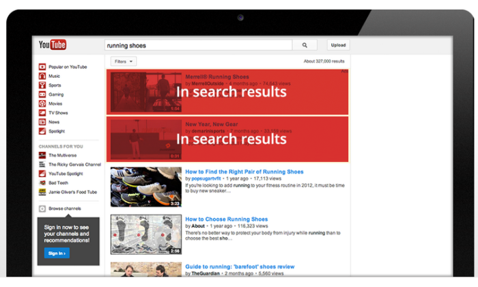The image size is (478, 287).
Task: Open the TV Shows category
Action: click(x=58, y=113)
